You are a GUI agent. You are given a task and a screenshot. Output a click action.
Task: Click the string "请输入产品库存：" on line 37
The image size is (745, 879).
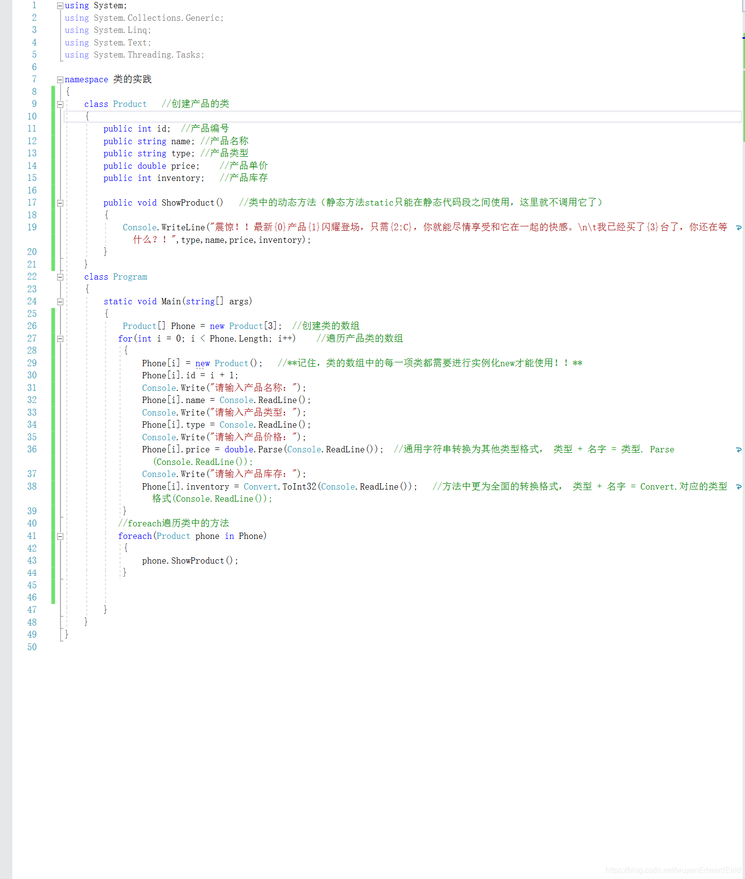254,474
